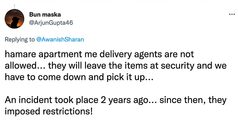Open Bun maska's profile picture
Screen dimensions: 238x123
pyautogui.click(x=15, y=19)
